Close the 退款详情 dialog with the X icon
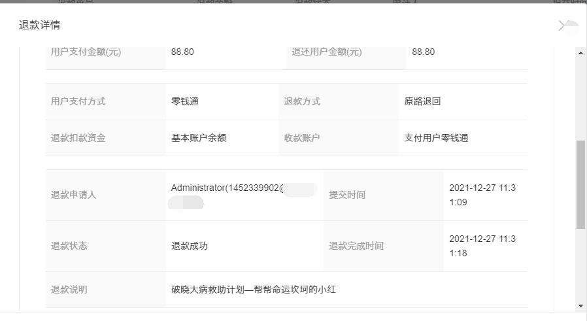This screenshot has width=587, height=321. click(562, 25)
